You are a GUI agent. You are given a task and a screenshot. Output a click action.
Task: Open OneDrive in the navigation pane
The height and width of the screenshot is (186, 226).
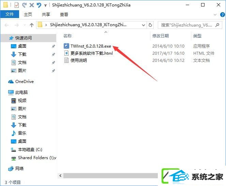click(21, 82)
